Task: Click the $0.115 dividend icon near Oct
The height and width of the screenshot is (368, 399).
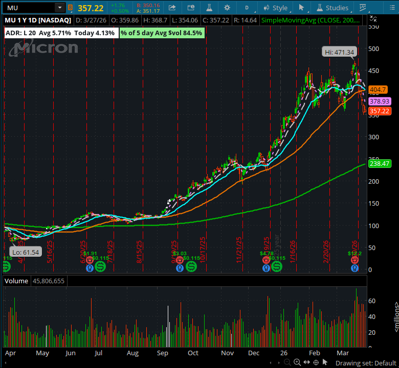Action: 191,266
